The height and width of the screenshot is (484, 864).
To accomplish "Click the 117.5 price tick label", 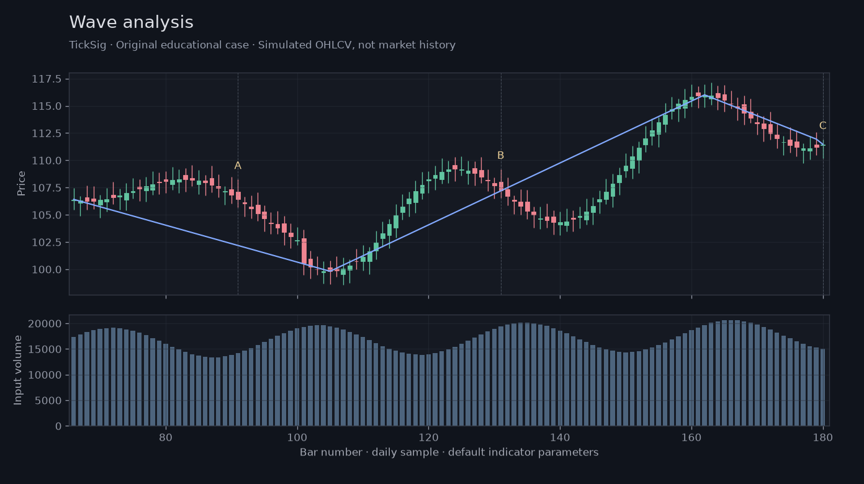I will 47,79.
